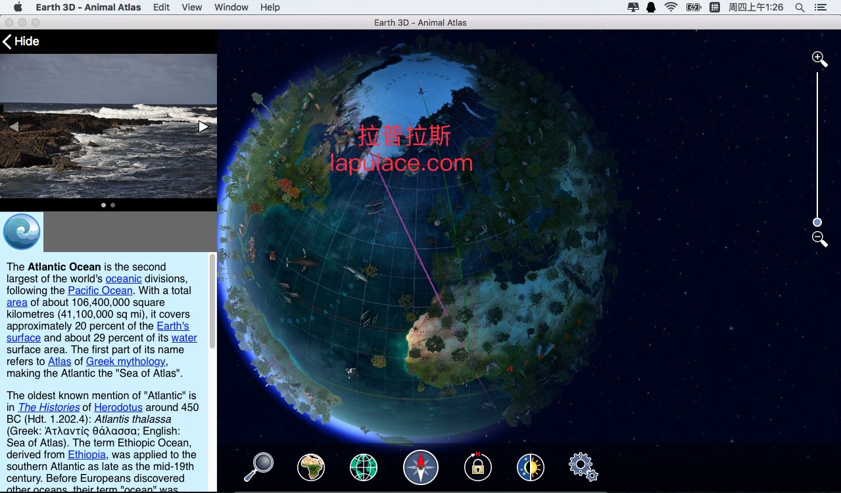Toggle the north lock rotation icon
This screenshot has width=841, height=493.
477,467
